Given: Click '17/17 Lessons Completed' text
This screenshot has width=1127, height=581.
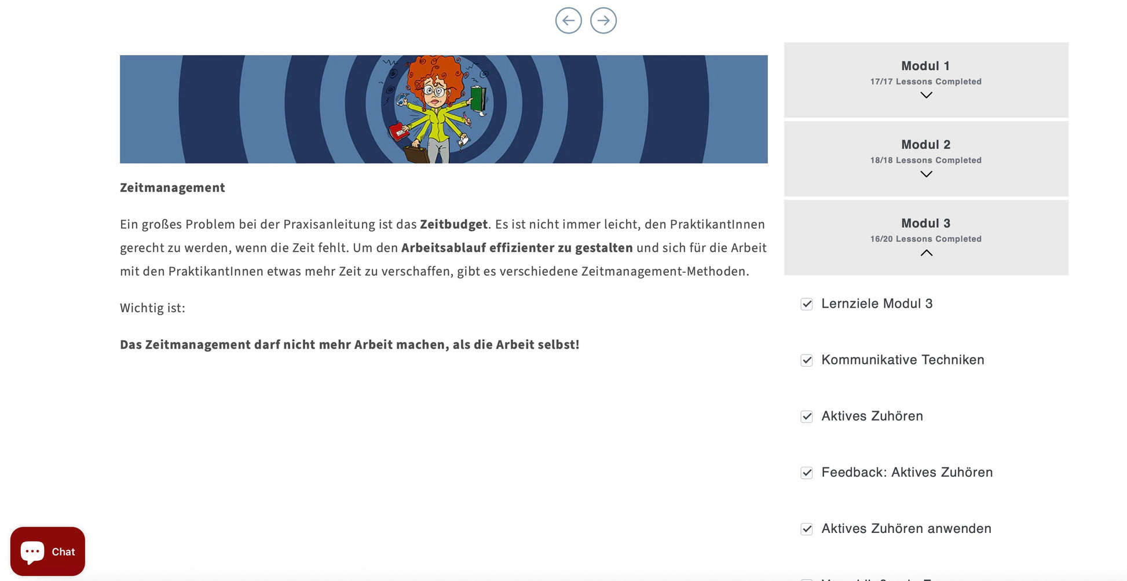Looking at the screenshot, I should pos(925,82).
